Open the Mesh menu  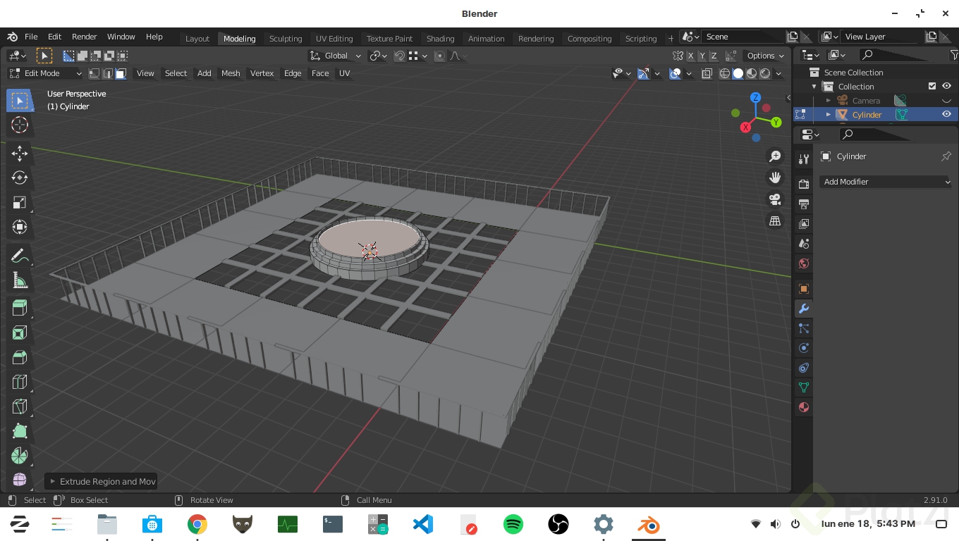(x=231, y=73)
